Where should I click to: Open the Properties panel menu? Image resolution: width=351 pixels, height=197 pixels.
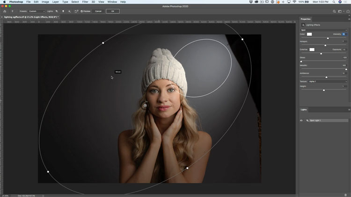pyautogui.click(x=349, y=19)
